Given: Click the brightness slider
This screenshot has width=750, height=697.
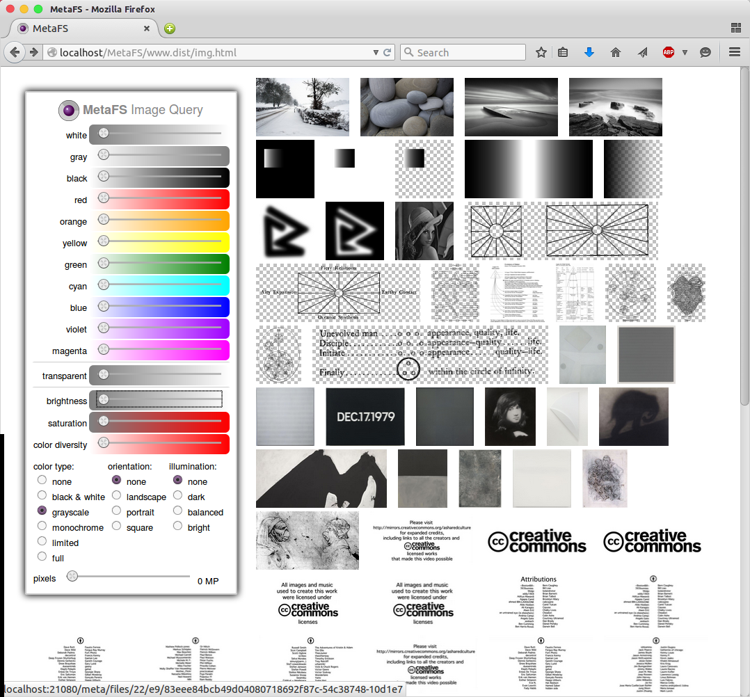Looking at the screenshot, I should point(160,399).
